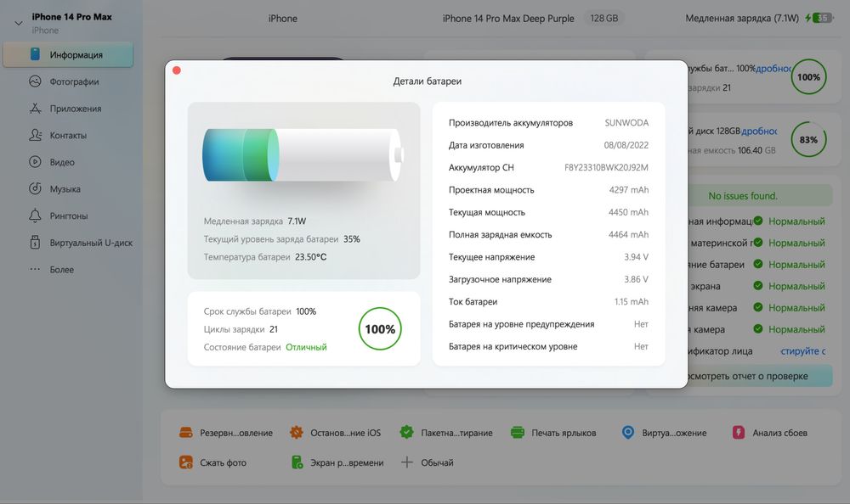Click the Музыка sidebar icon
This screenshot has height=504, width=850.
35,188
